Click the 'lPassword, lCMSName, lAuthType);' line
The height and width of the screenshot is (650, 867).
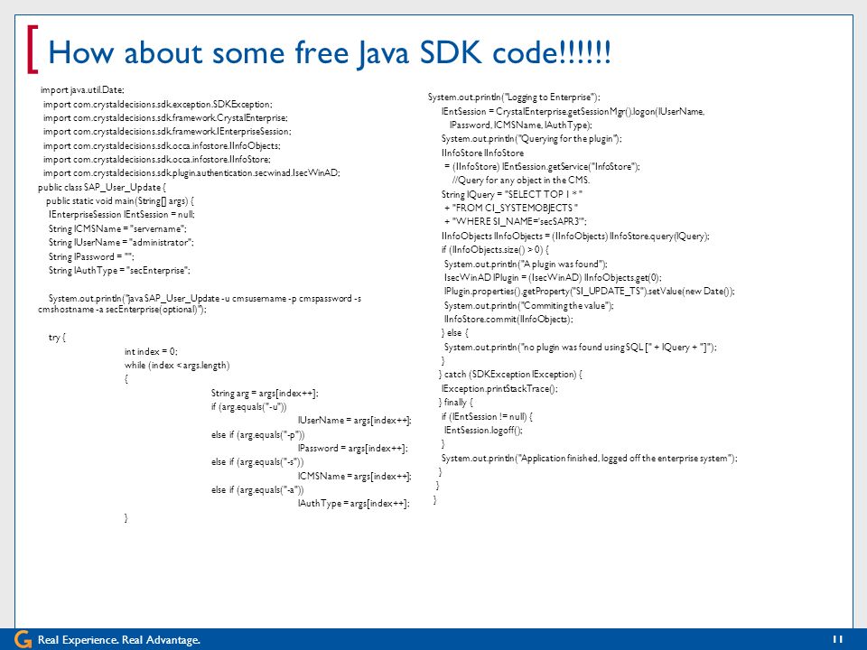(x=520, y=125)
